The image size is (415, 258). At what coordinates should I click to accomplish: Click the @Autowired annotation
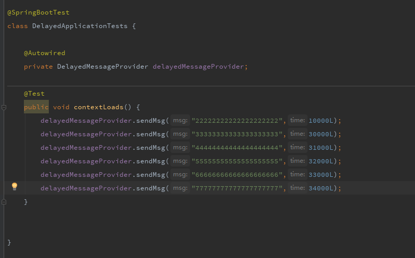[x=45, y=53]
